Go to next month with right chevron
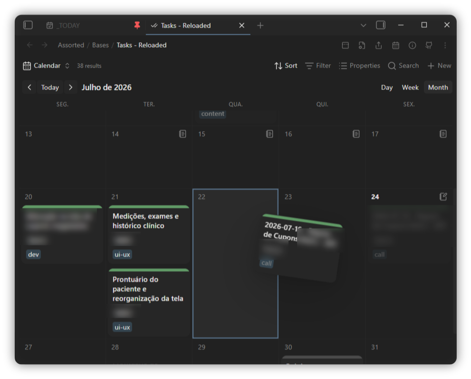Image resolution: width=471 pixels, height=379 pixels. (71, 87)
